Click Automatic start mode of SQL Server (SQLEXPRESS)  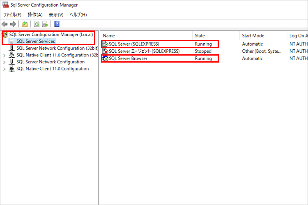(253, 44)
